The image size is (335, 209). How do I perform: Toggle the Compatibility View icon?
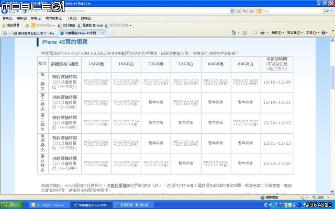[238, 11]
